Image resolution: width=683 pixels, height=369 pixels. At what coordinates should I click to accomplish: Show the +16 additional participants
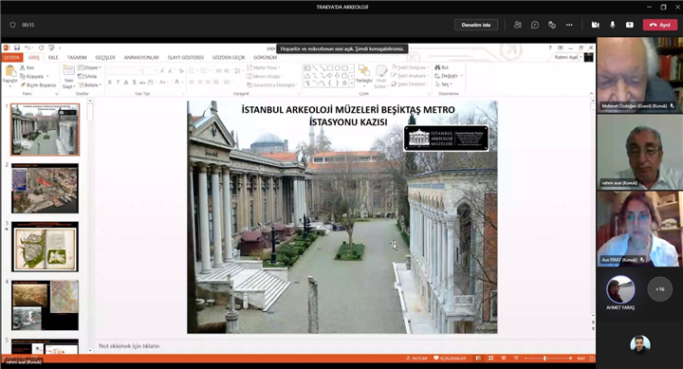660,288
